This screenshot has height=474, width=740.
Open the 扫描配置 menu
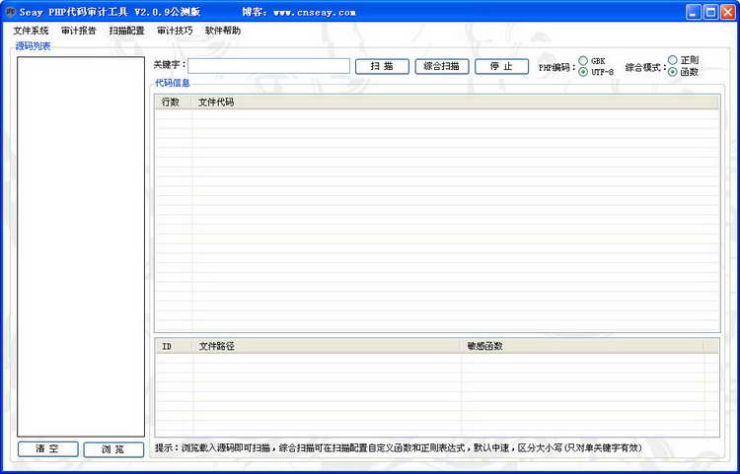click(126, 31)
